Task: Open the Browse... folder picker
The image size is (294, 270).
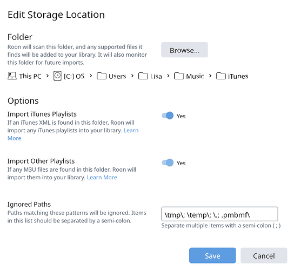Action: tap(184, 50)
